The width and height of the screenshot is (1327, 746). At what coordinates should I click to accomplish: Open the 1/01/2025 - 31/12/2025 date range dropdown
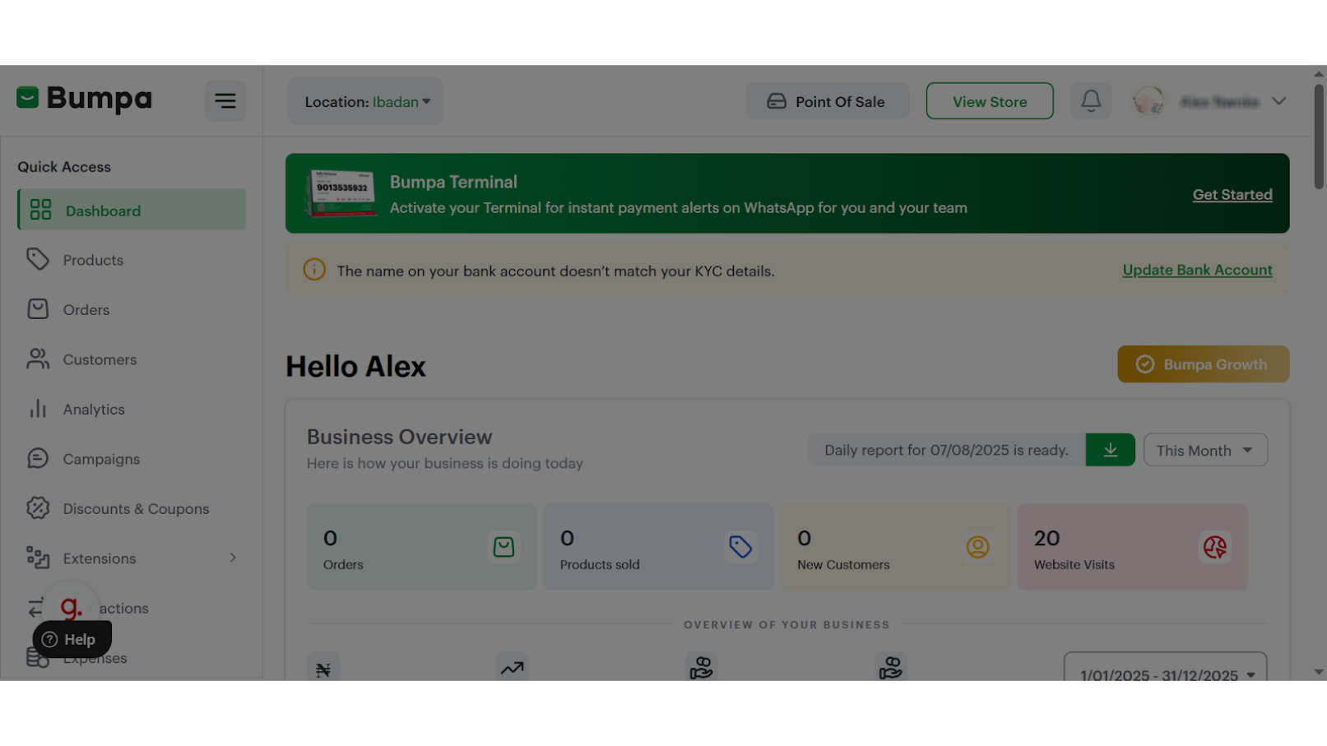1165,668
